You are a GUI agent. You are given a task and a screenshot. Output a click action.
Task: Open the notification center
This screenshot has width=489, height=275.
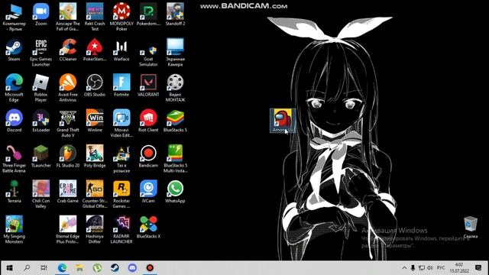tap(478, 268)
